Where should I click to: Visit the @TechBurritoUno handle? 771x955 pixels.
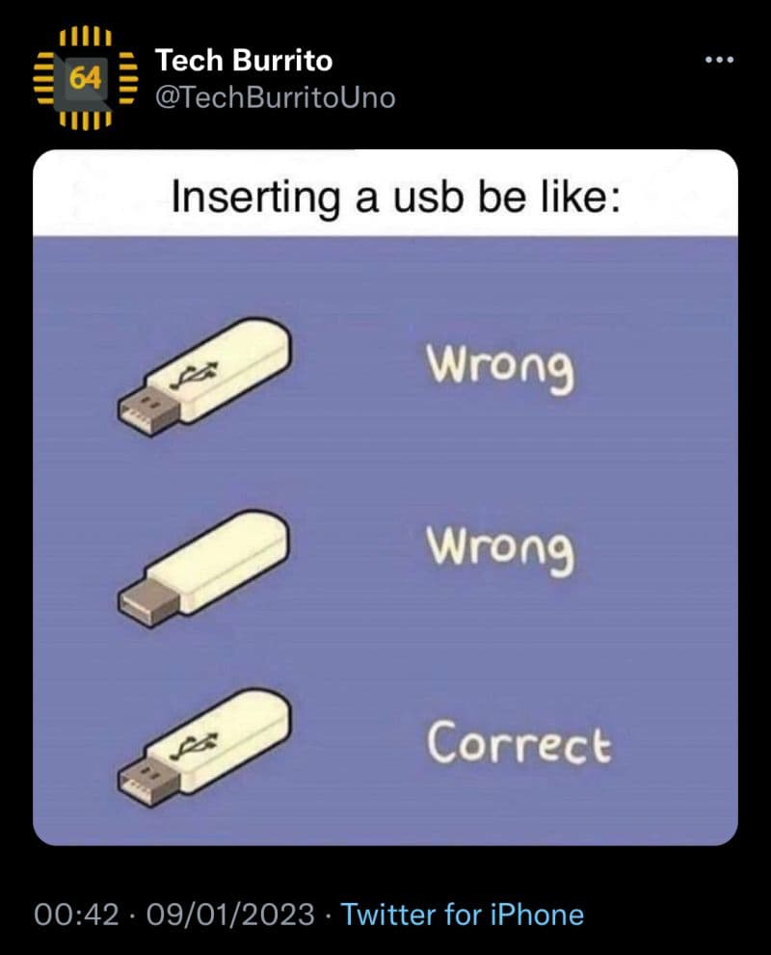tap(276, 97)
